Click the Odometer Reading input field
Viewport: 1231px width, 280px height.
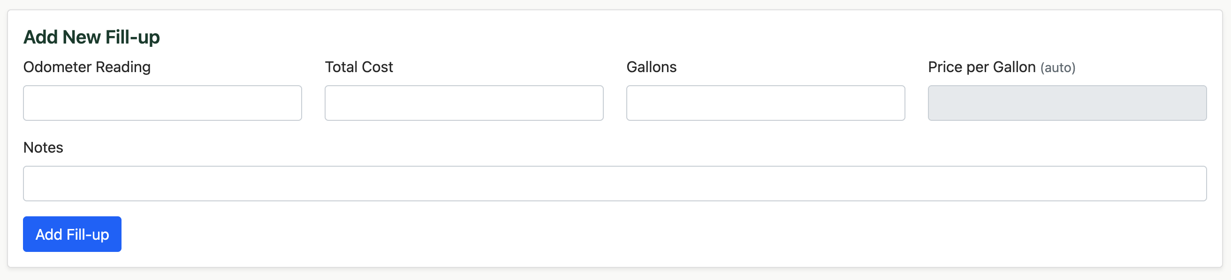(x=162, y=103)
